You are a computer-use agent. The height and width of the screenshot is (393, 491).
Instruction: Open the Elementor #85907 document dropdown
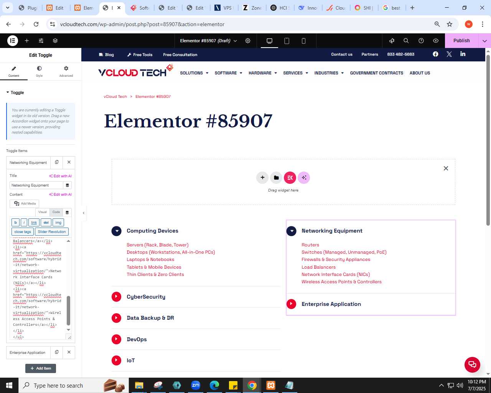pos(209,41)
